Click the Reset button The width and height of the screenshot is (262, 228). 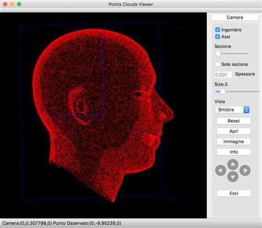234,121
